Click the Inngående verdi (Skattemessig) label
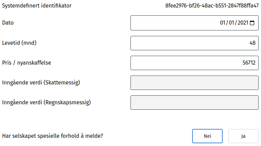261x146 pixels. tap(43, 82)
